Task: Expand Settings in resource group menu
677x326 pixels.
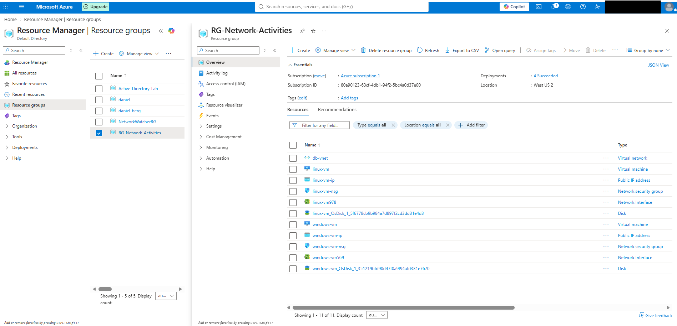Action: click(x=201, y=126)
